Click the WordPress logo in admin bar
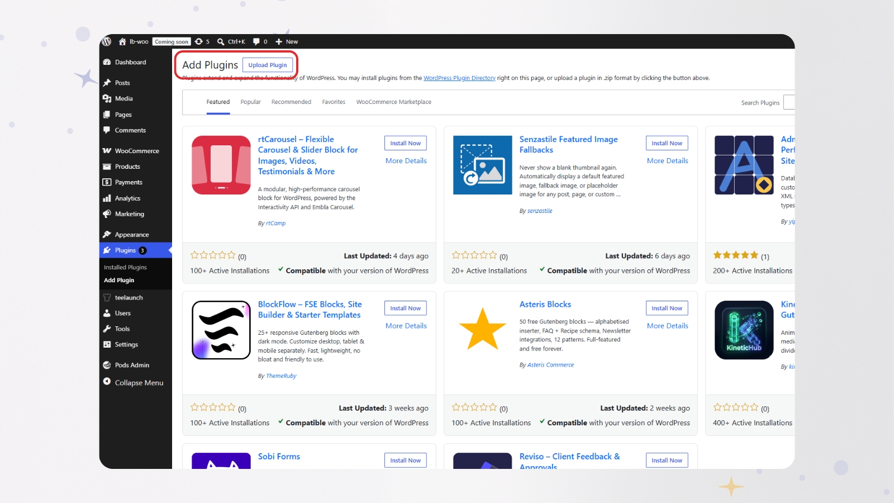The width and height of the screenshot is (894, 503). [106, 41]
